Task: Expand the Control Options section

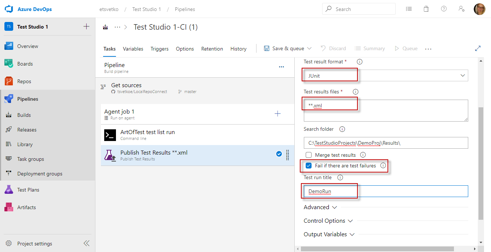Action: (328, 220)
